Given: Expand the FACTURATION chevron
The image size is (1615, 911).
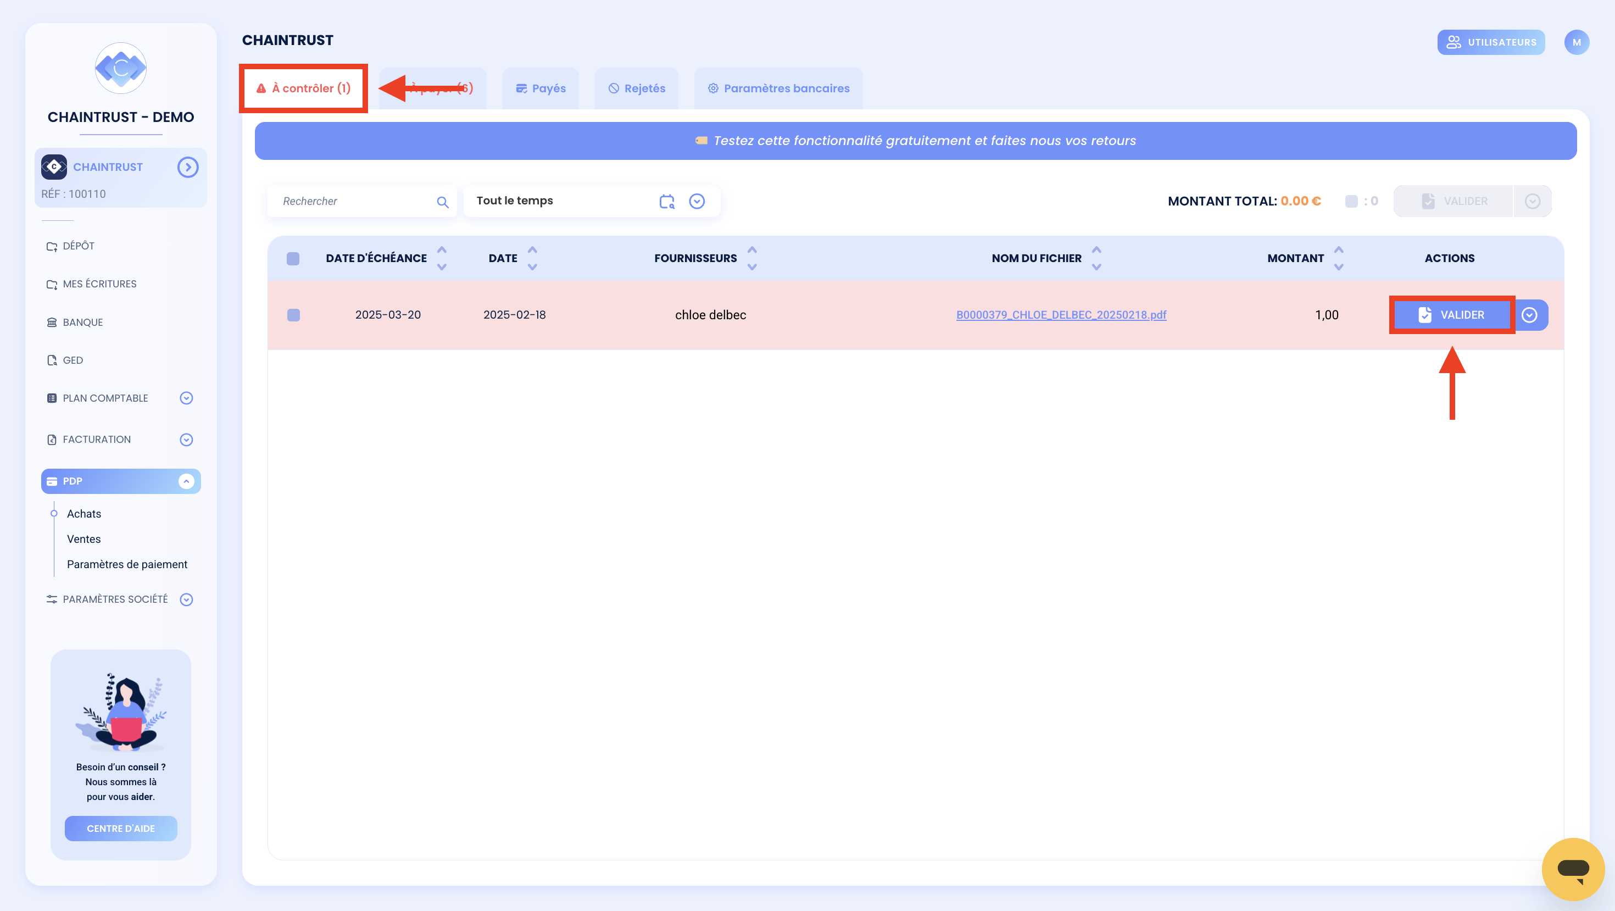Looking at the screenshot, I should [186, 440].
